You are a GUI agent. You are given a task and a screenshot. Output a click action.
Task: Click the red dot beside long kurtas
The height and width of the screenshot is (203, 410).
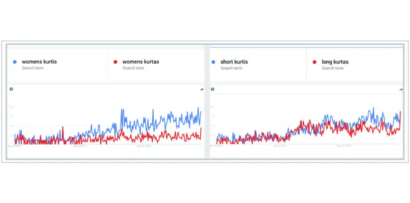[x=314, y=62]
